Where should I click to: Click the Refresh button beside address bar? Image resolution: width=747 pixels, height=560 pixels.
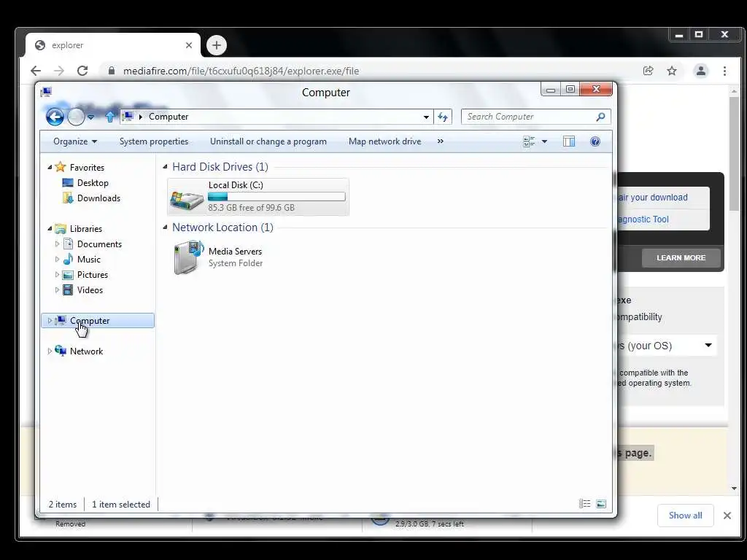click(x=443, y=117)
